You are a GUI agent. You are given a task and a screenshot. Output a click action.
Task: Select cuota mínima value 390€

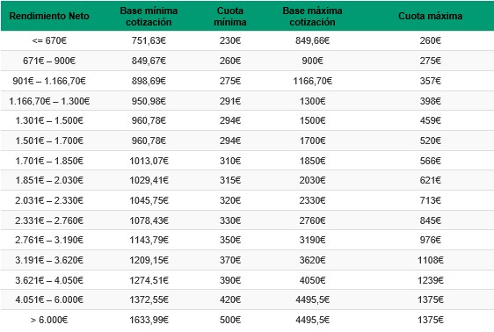(x=230, y=280)
